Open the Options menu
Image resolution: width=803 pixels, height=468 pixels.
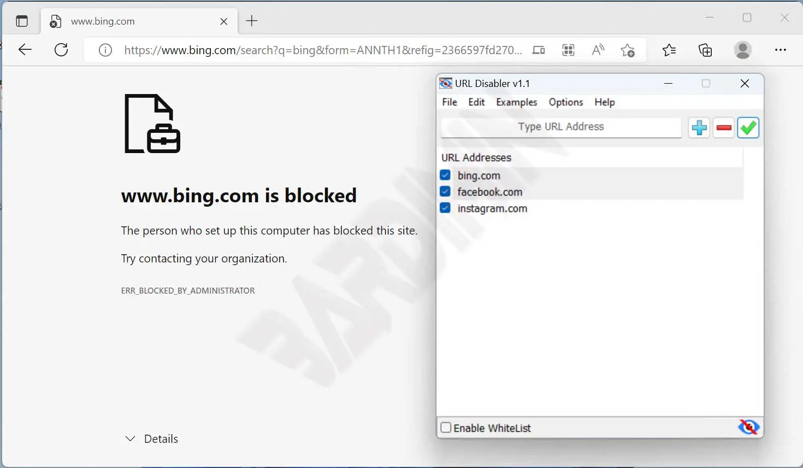coord(565,102)
